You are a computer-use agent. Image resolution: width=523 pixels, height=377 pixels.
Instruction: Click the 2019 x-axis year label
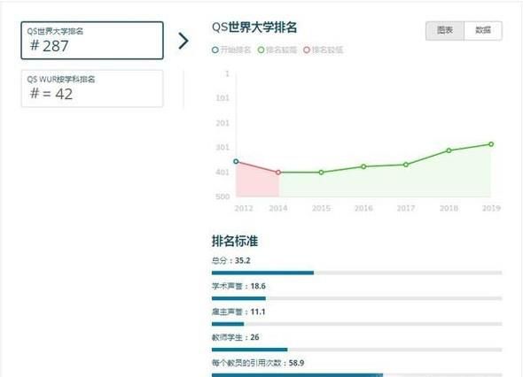point(491,208)
